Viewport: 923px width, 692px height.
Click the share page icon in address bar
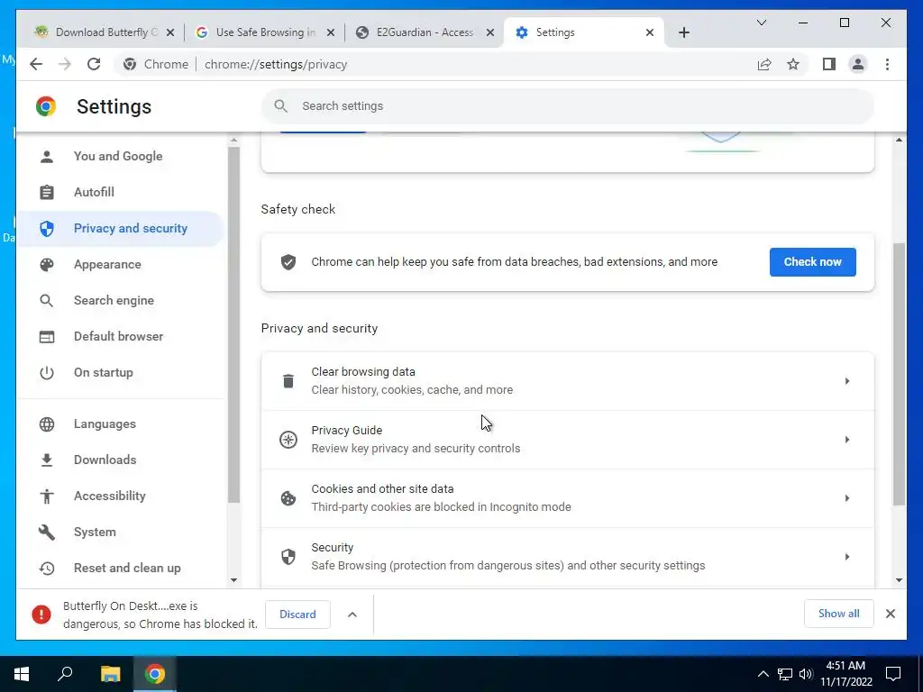coord(764,64)
